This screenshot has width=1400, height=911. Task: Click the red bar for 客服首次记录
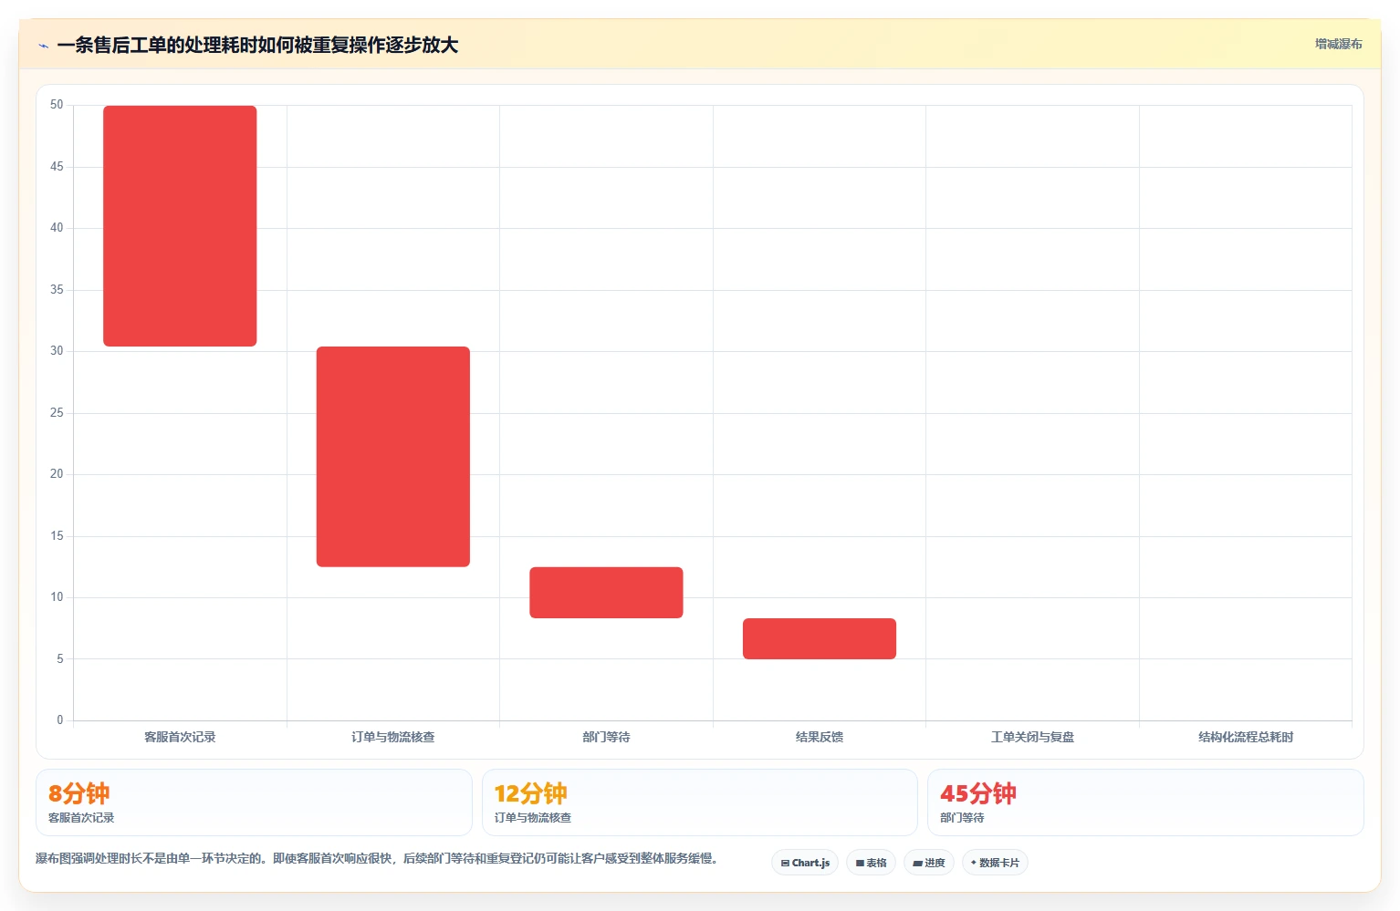180,226
